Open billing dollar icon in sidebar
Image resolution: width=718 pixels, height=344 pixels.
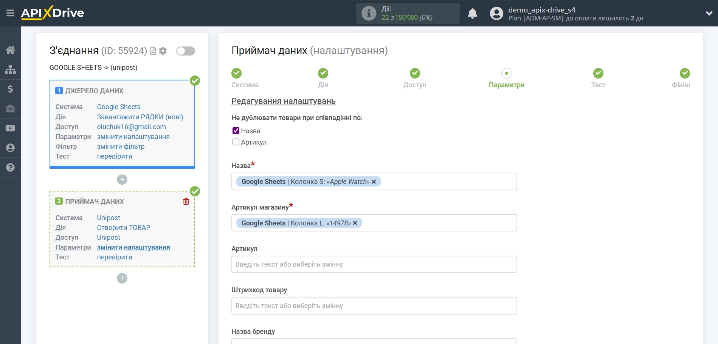pos(10,89)
